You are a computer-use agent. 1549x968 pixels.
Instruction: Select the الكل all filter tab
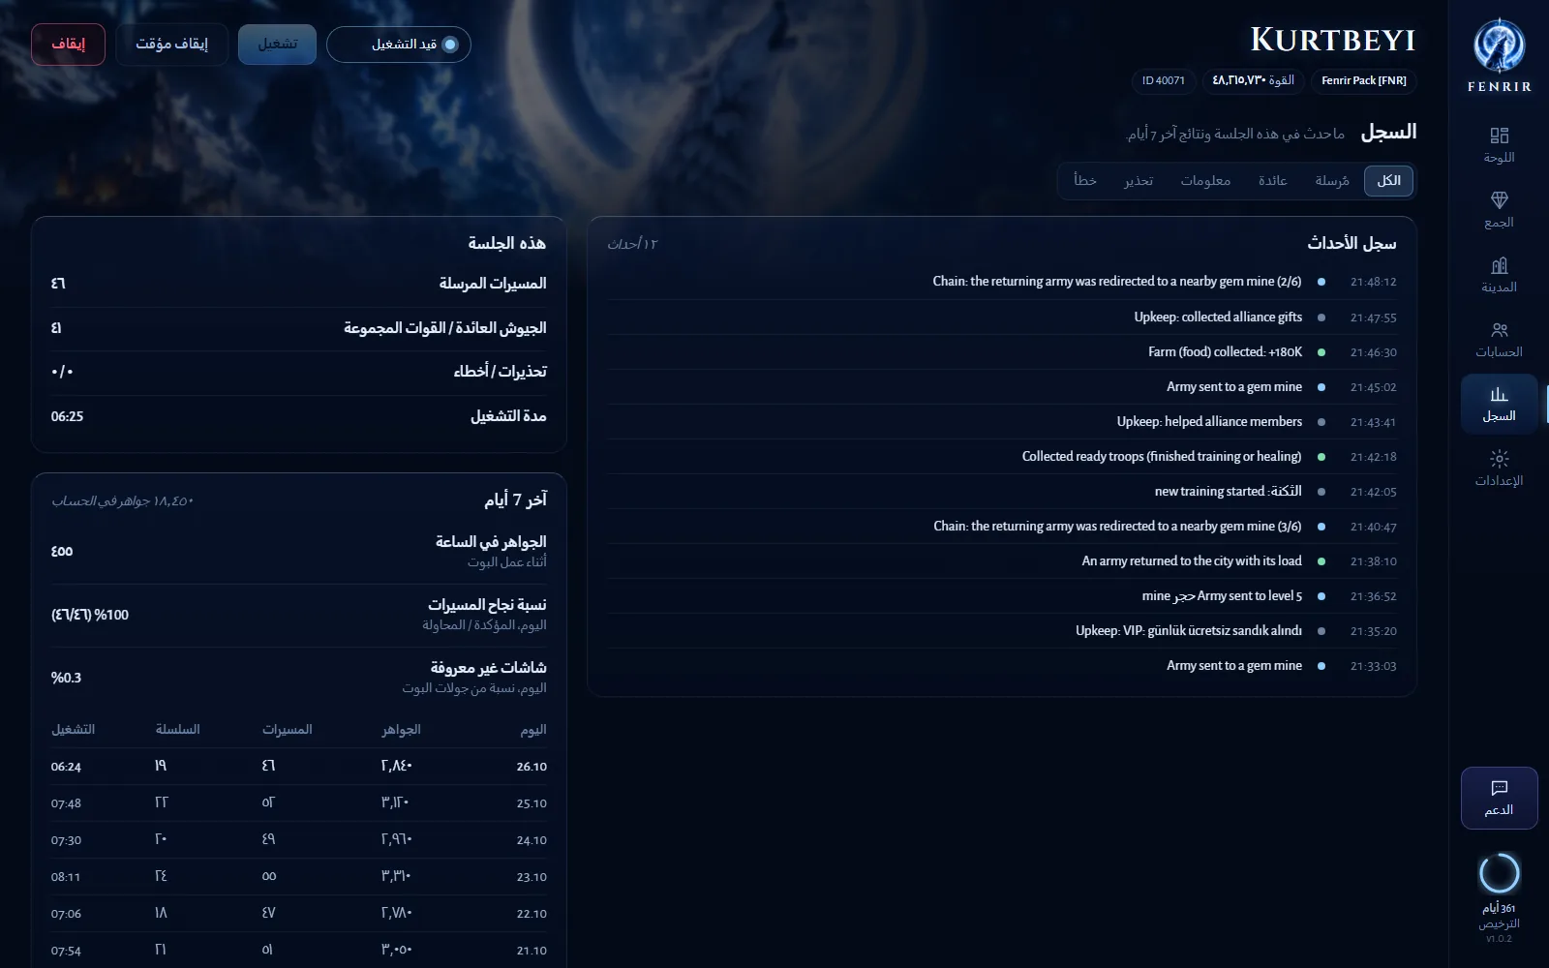tap(1388, 181)
